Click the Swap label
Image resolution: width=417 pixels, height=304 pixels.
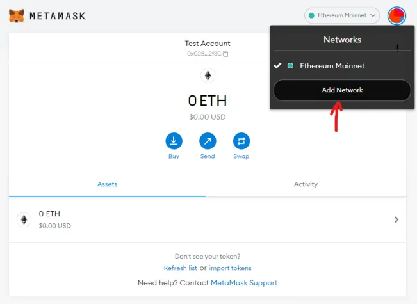tap(241, 156)
